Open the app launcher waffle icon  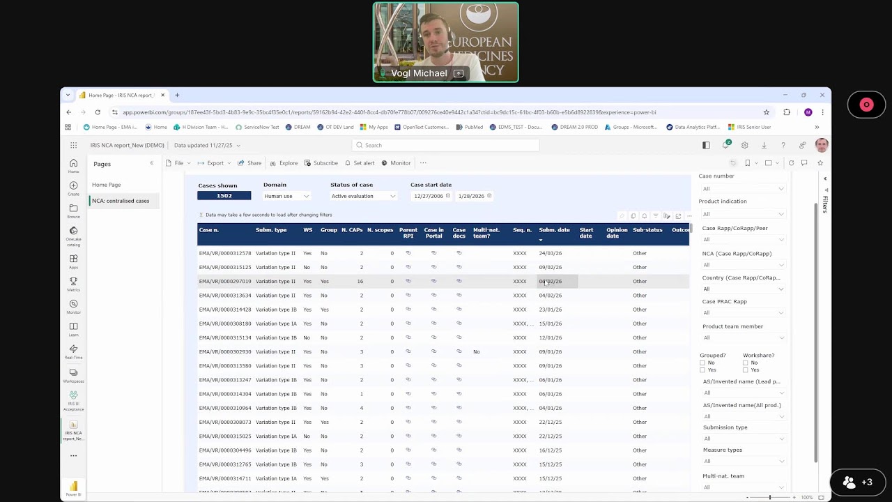[x=73, y=145]
